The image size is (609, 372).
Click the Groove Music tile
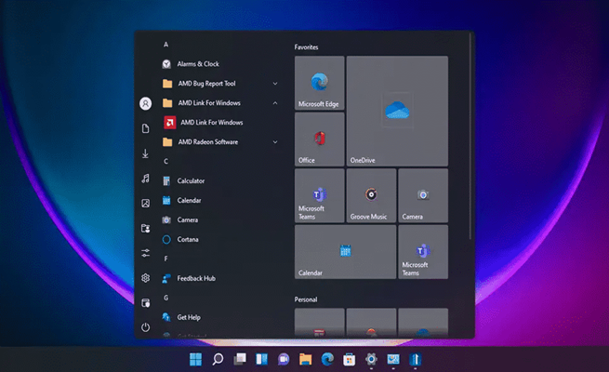click(371, 195)
